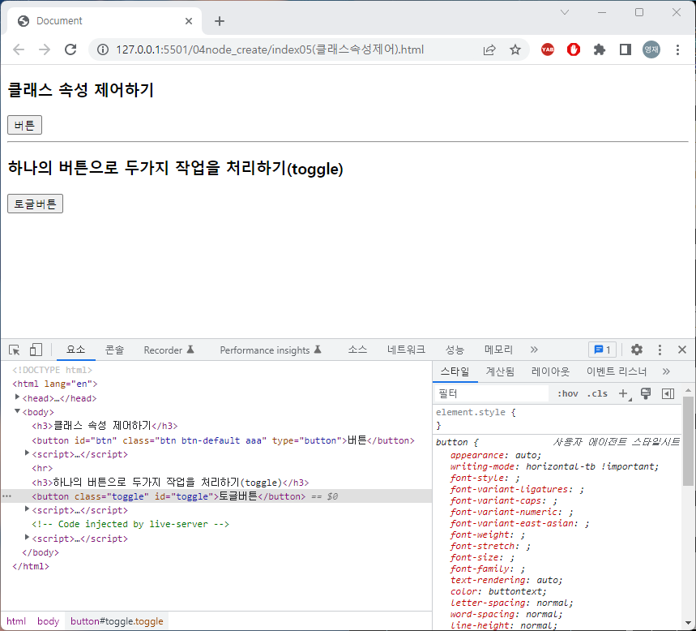
Task: Toggle device toolbar icon
Action: (36, 350)
